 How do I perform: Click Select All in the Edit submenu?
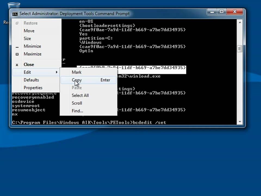[88, 95]
